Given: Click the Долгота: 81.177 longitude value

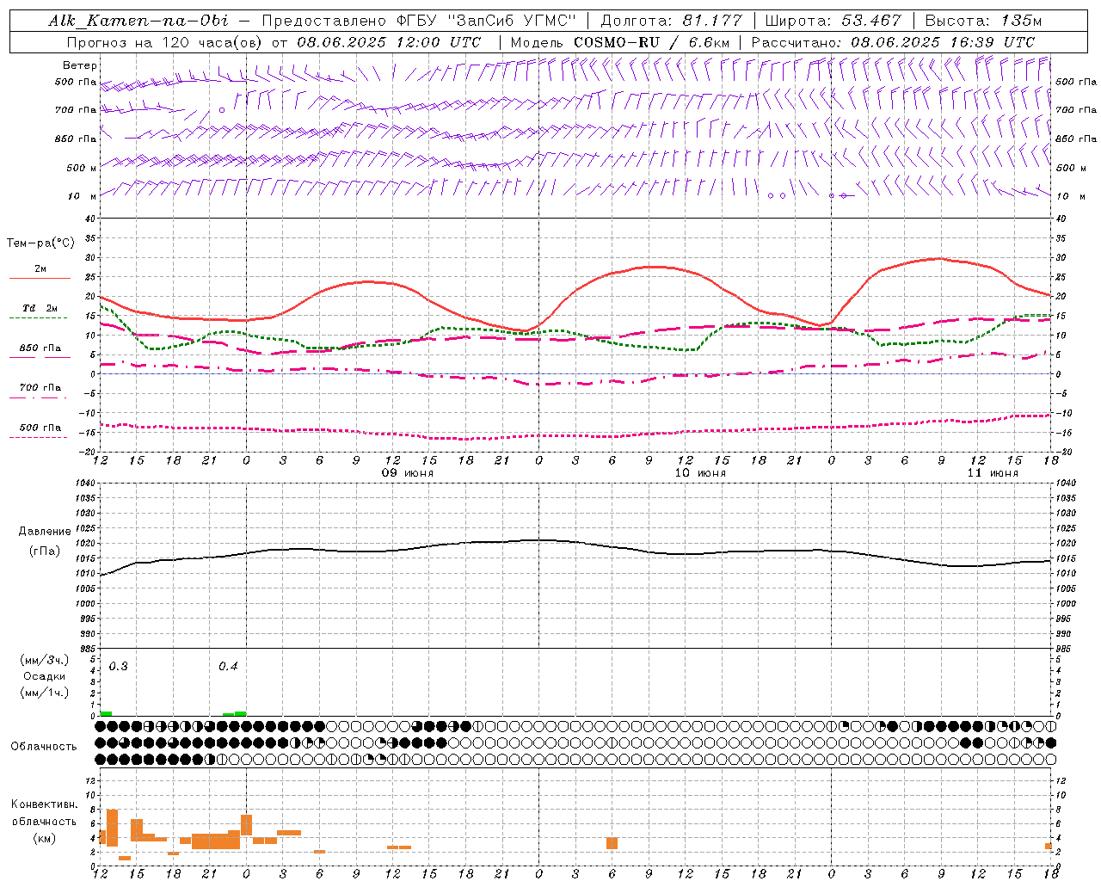Looking at the screenshot, I should [x=671, y=21].
